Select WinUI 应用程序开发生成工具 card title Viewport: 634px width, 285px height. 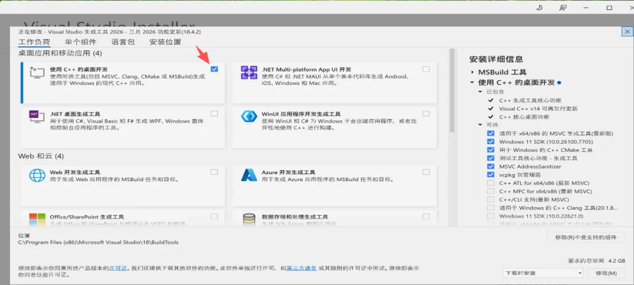tap(301, 114)
